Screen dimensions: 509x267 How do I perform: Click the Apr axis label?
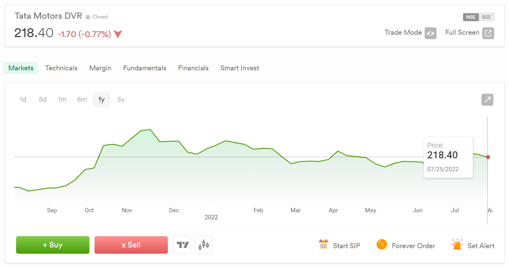point(333,210)
